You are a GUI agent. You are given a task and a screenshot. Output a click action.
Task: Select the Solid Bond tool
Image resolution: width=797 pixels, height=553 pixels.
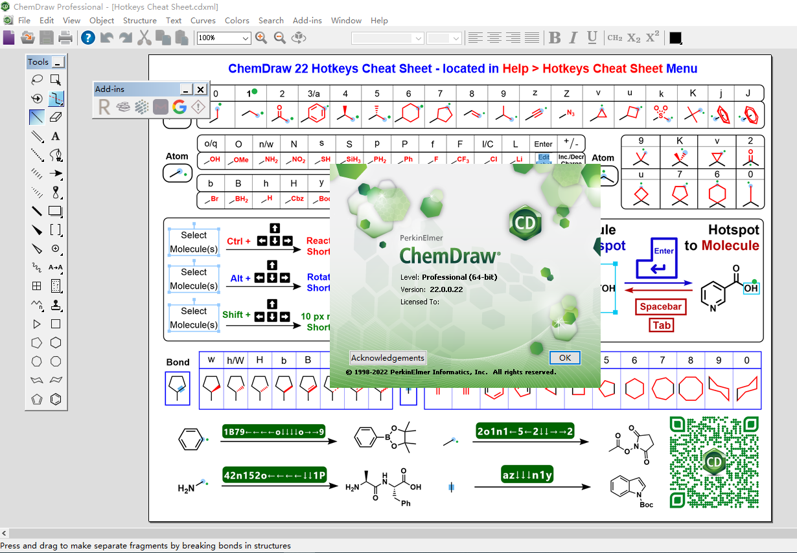click(37, 117)
